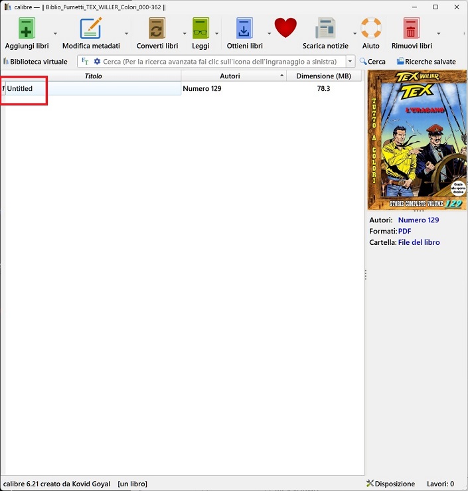
Task: Open advanced search via gear icon
Action: click(97, 61)
